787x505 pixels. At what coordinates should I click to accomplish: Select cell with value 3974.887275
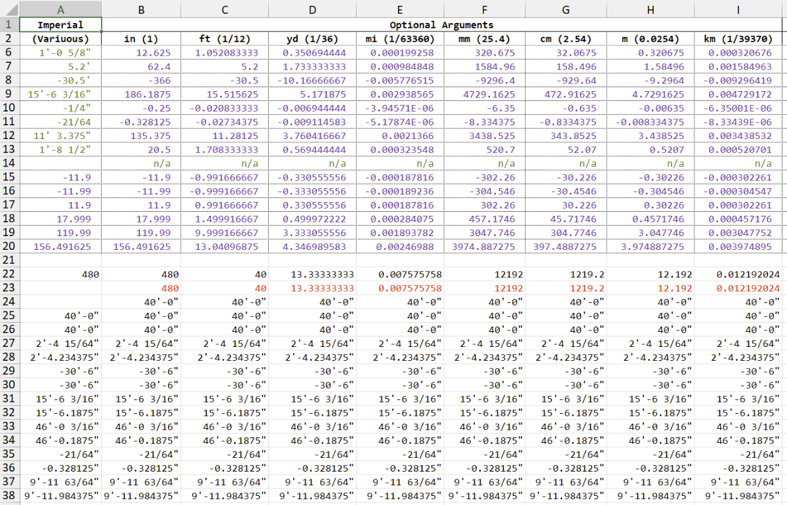pyautogui.click(x=484, y=246)
